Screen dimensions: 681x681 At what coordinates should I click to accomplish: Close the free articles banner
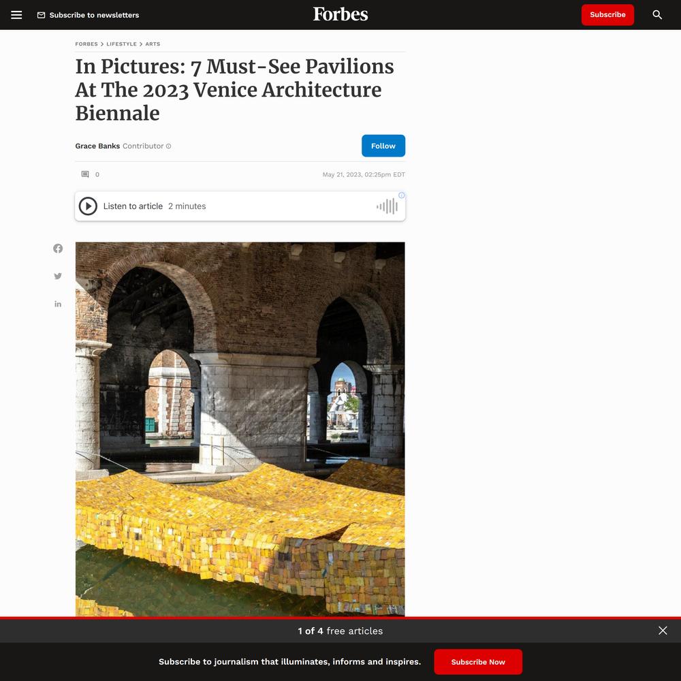click(x=663, y=631)
